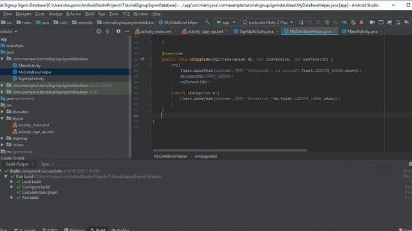
Task: Click the override gutter icon beside onUpgrade
Action: point(142,59)
